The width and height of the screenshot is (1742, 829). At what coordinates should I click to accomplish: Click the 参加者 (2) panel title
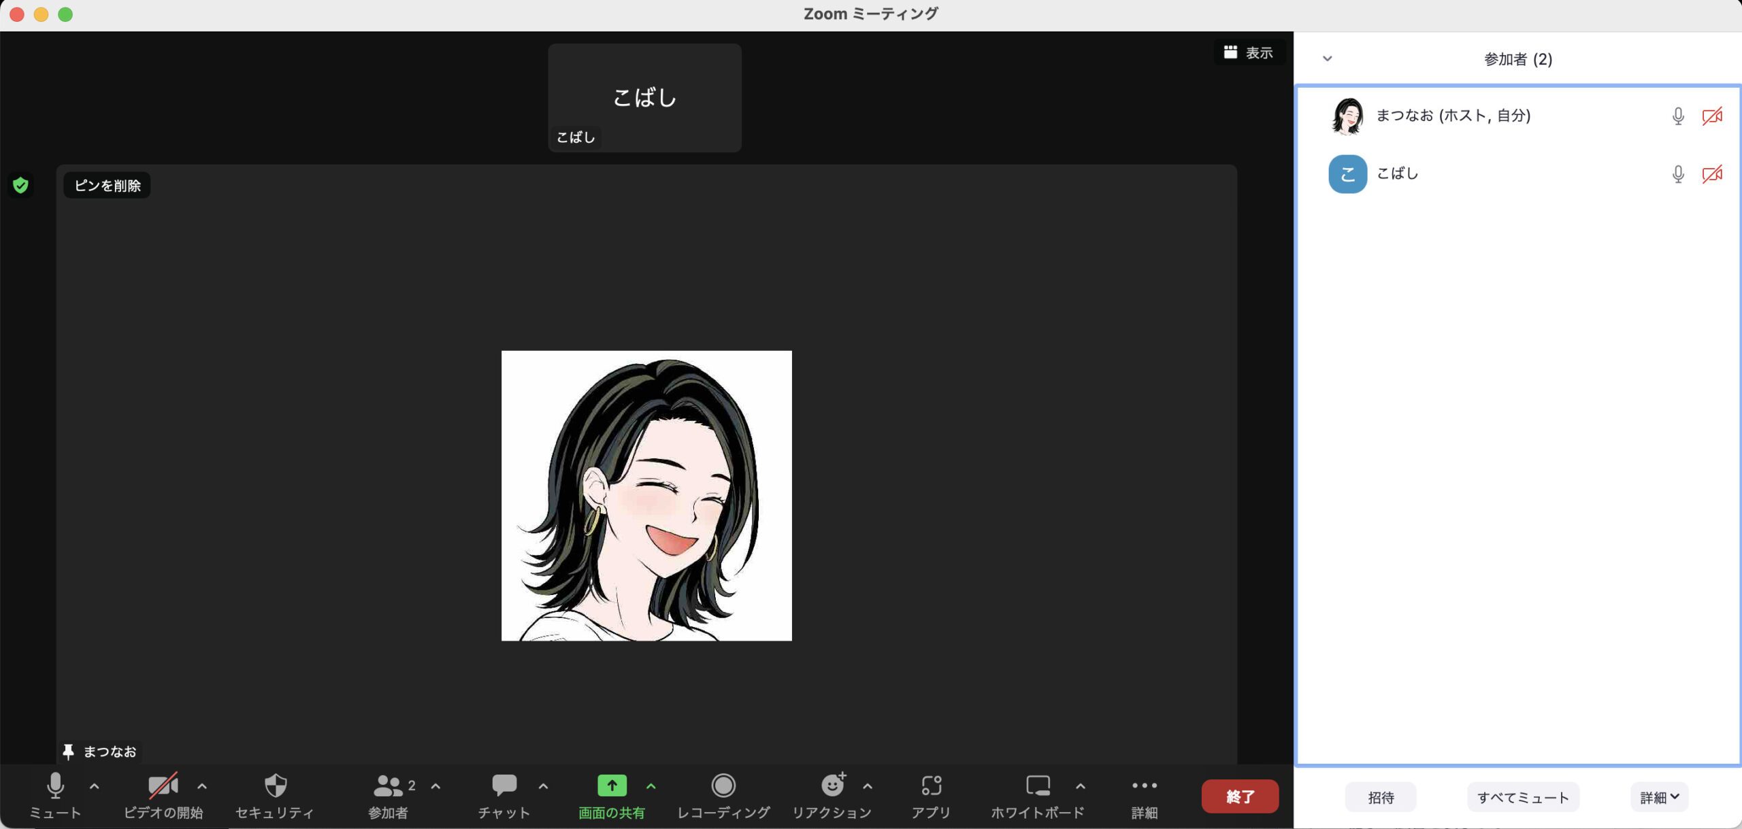coord(1518,59)
